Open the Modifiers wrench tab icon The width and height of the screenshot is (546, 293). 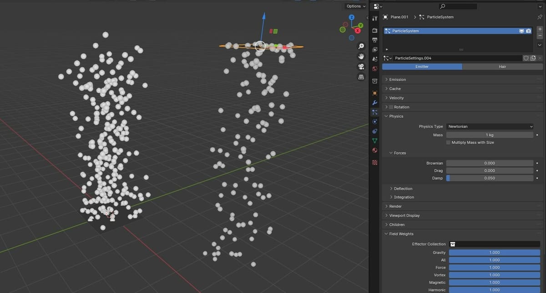coord(375,103)
